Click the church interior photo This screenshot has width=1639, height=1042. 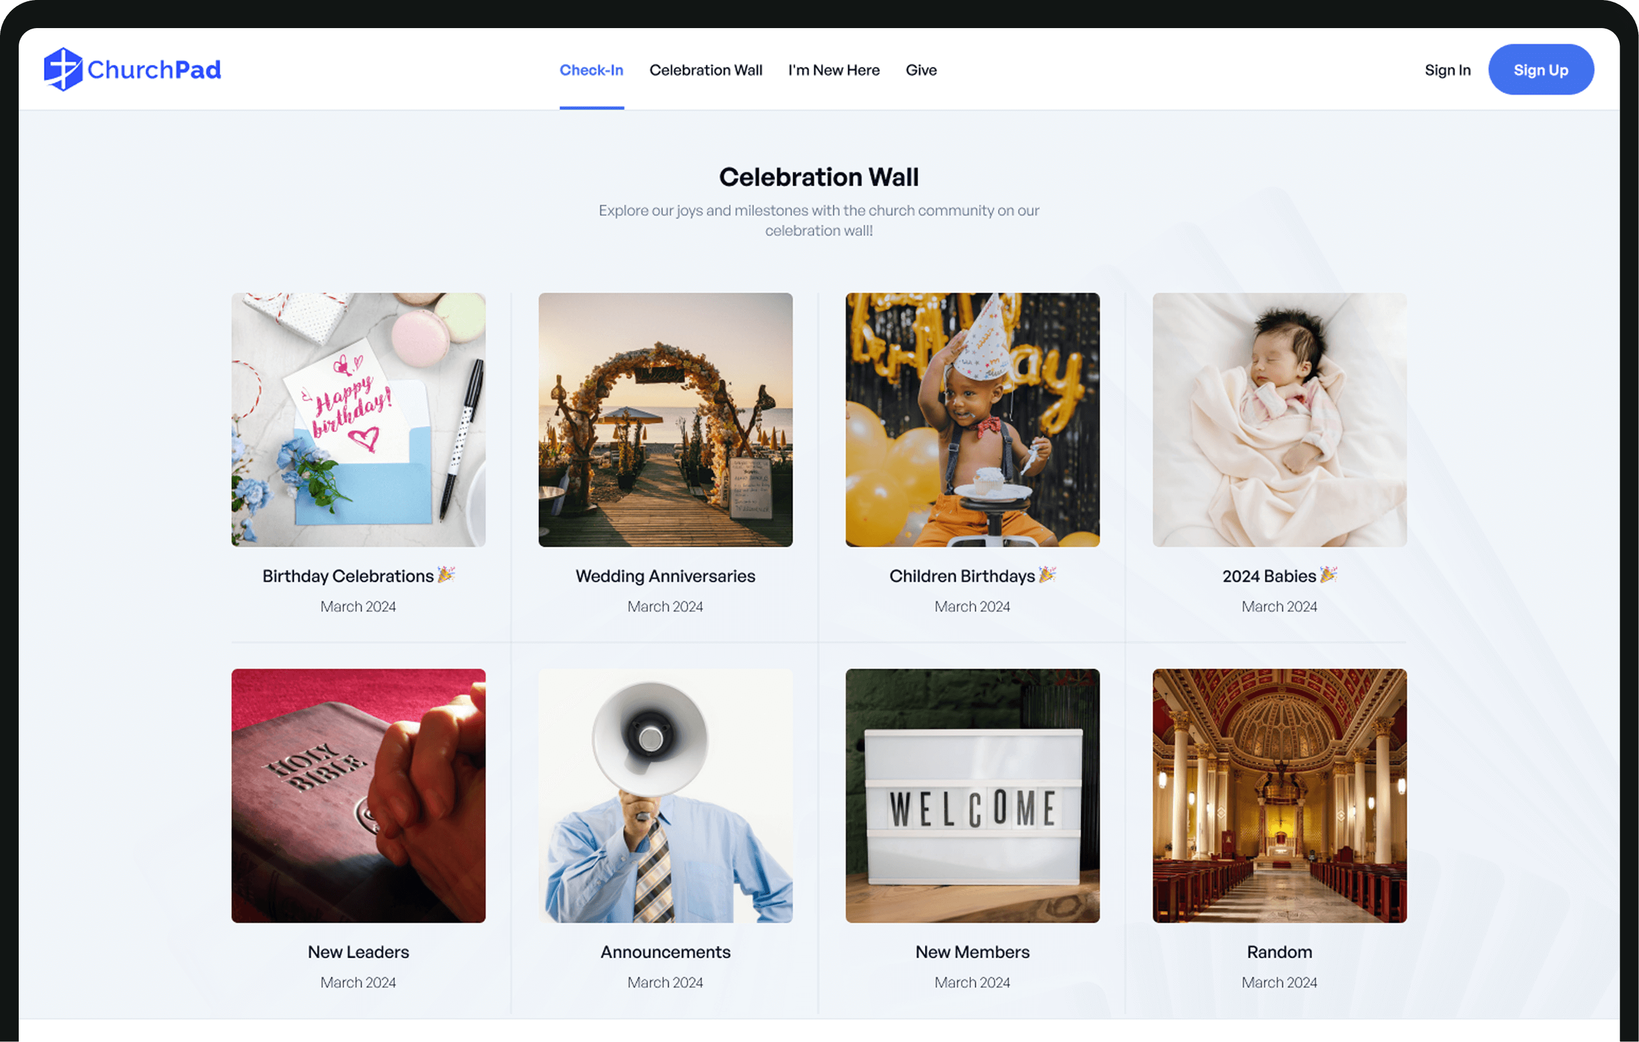[1279, 796]
